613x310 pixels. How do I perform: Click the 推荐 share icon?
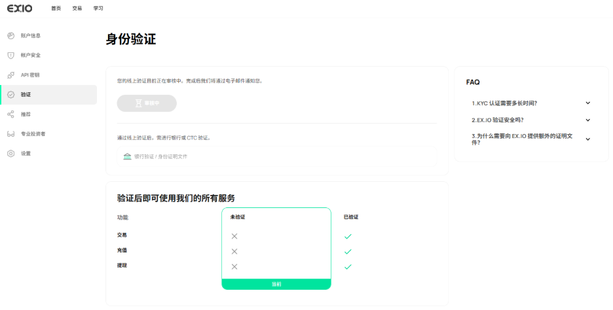click(x=10, y=114)
